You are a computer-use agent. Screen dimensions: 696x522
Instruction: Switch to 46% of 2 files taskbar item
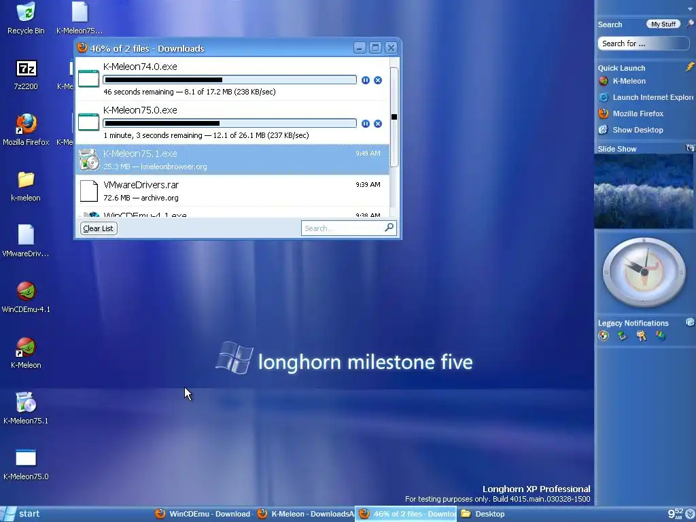[x=406, y=514]
